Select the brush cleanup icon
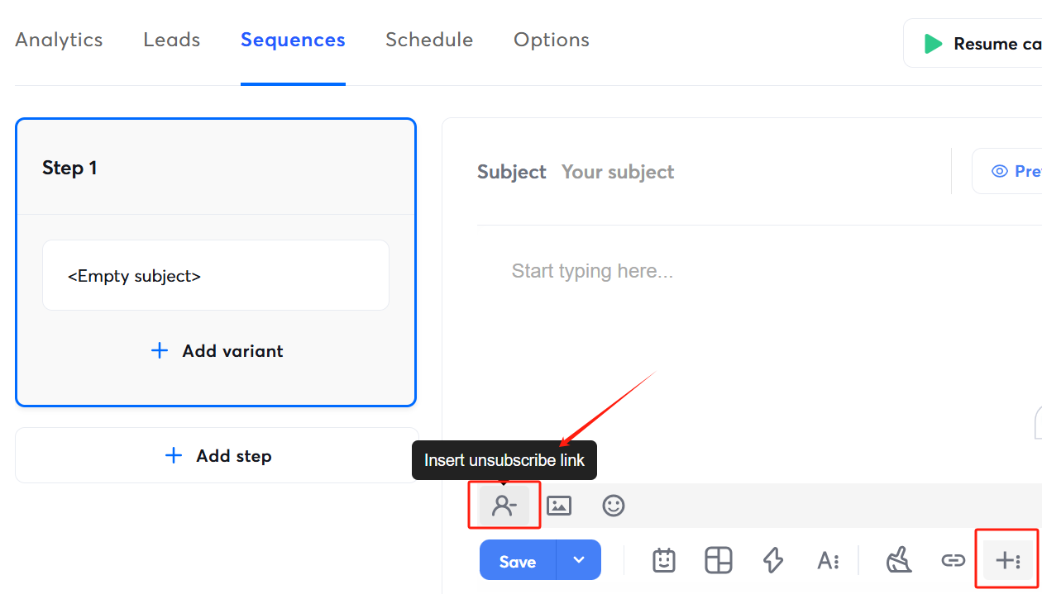The height and width of the screenshot is (594, 1042). (x=898, y=560)
